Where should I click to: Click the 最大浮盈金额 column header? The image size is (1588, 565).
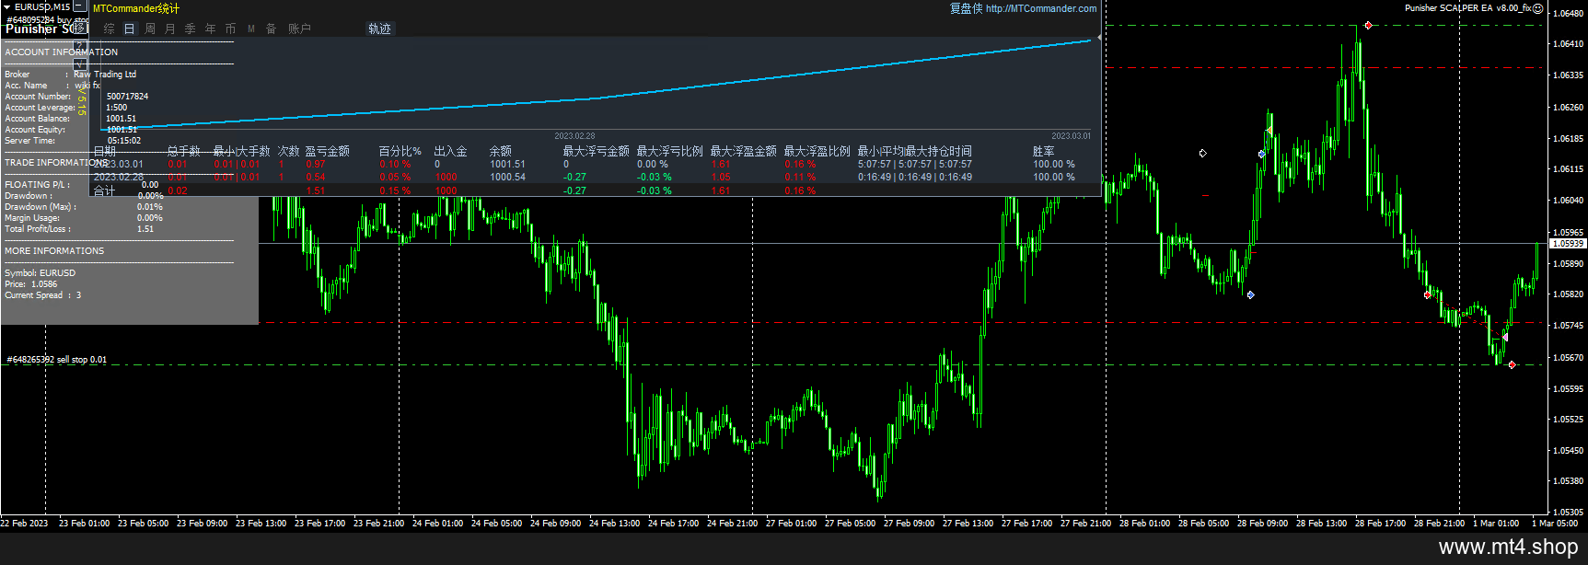(744, 151)
